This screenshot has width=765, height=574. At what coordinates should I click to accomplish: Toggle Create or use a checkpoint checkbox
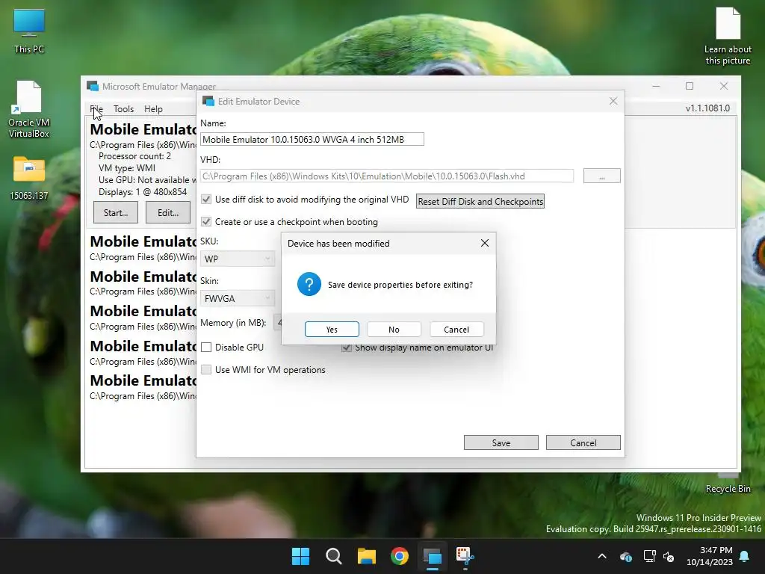(206, 221)
